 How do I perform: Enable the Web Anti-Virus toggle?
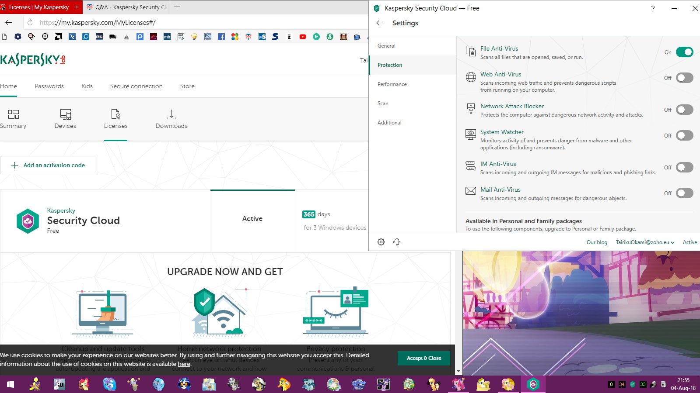(x=685, y=78)
